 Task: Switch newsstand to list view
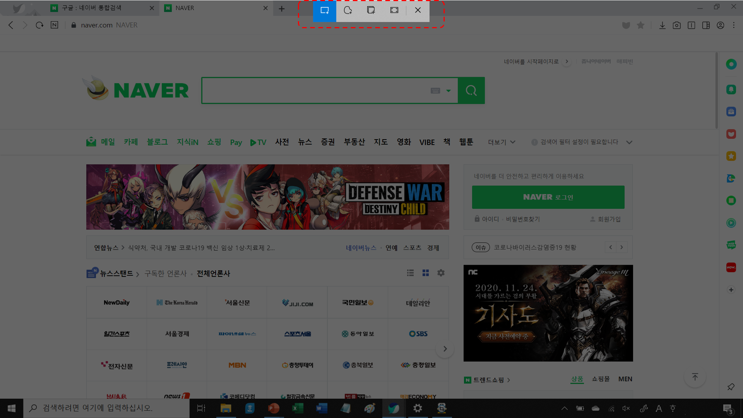[410, 273]
